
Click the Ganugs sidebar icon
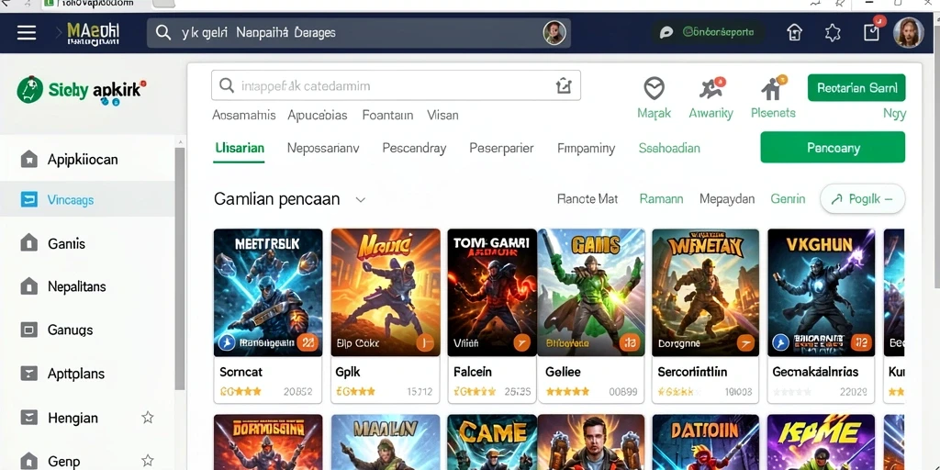28,330
